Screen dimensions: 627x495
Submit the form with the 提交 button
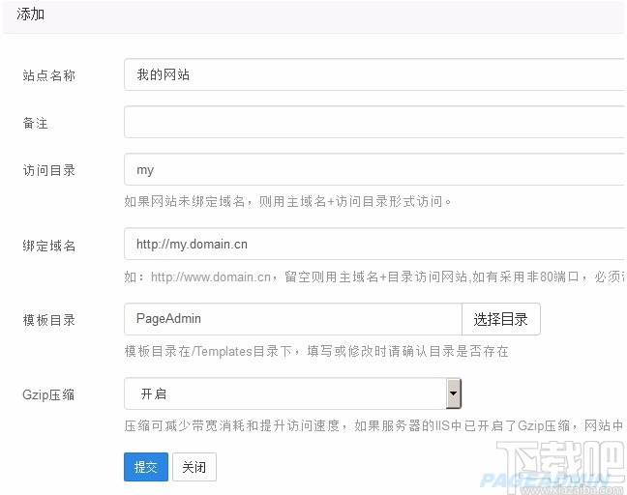click(x=146, y=467)
